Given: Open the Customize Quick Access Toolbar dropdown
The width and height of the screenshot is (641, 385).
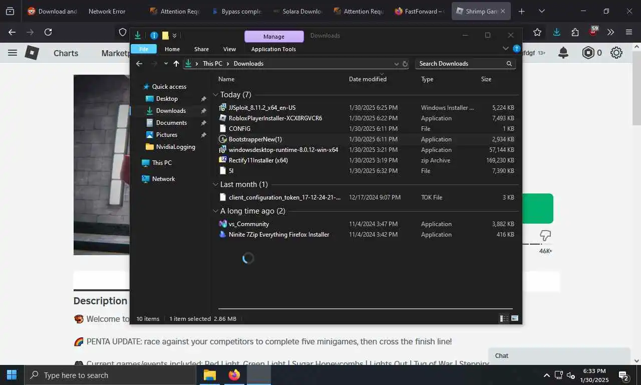Looking at the screenshot, I should click(x=174, y=36).
